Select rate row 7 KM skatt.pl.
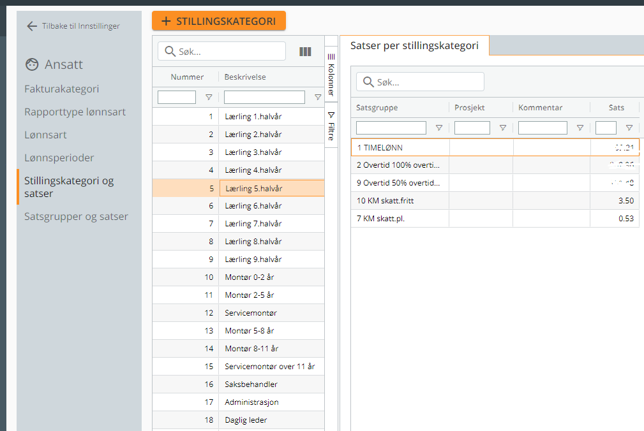 click(x=495, y=219)
